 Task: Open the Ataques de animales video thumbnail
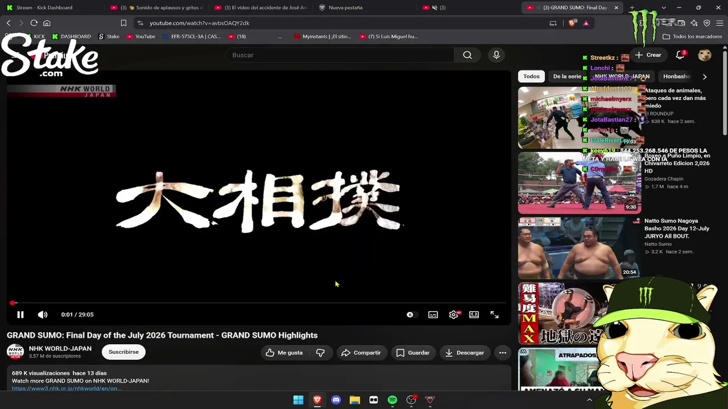pyautogui.click(x=580, y=118)
